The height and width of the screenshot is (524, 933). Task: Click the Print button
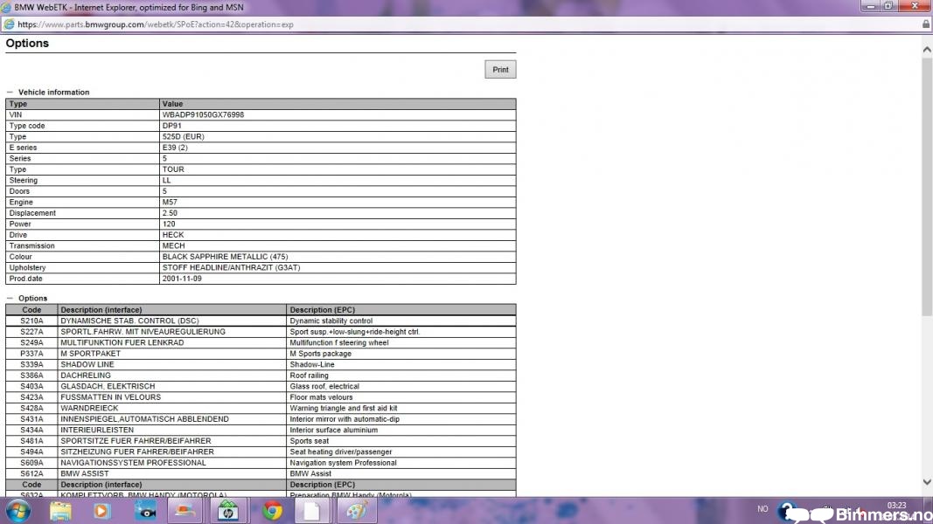(500, 70)
